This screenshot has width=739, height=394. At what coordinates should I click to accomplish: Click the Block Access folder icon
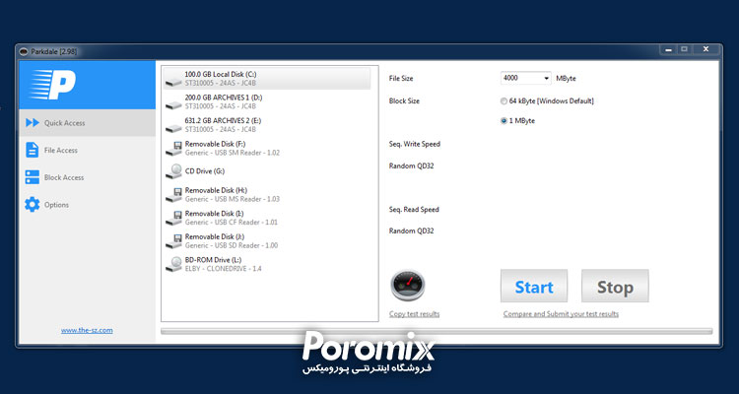pyautogui.click(x=32, y=177)
